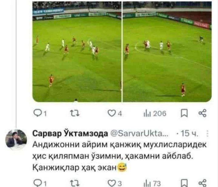The image size is (218, 187).
Task: Open more options menu for Сарвар's tweet
Action: pyautogui.click(x=207, y=134)
